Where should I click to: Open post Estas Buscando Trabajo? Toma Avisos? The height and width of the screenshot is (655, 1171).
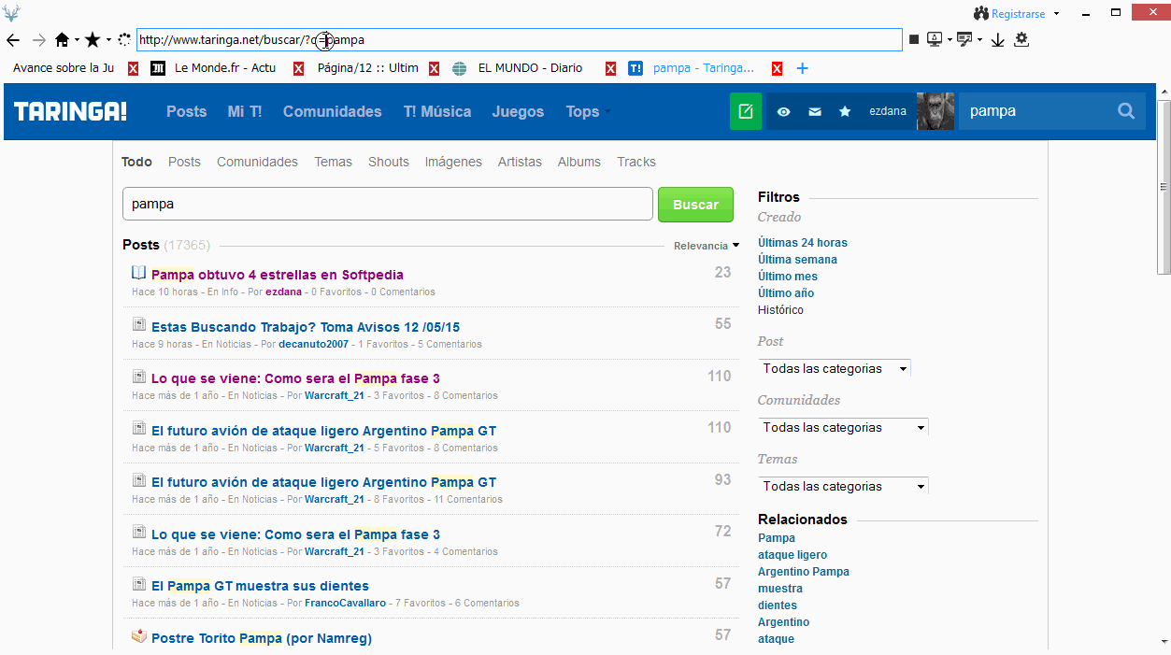click(x=306, y=327)
